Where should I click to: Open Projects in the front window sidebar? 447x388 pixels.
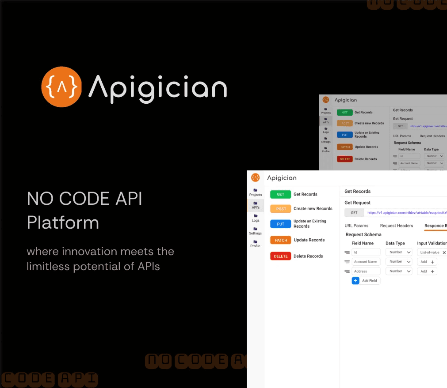tap(256, 192)
